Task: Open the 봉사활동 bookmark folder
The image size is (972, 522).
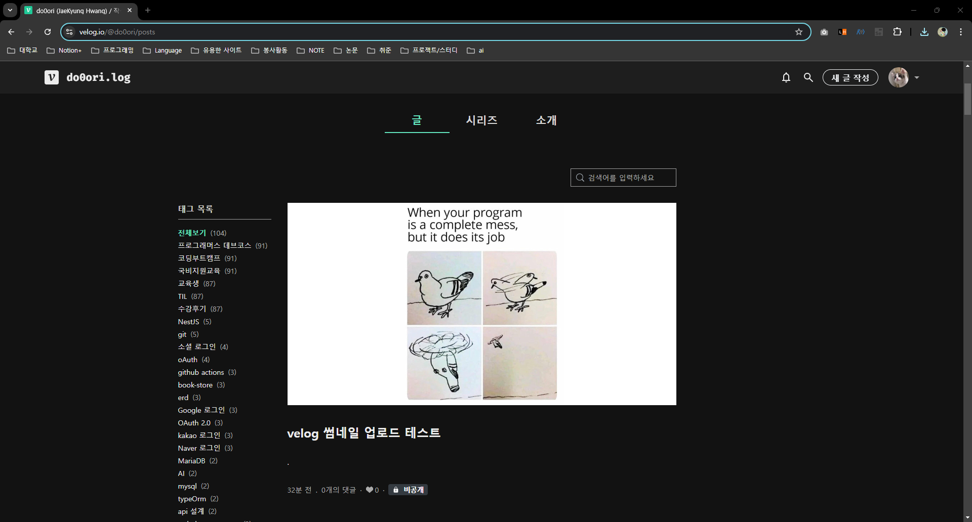Action: coord(269,51)
